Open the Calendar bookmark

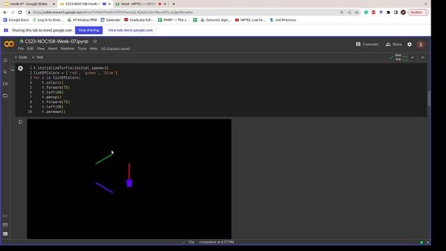(111, 20)
